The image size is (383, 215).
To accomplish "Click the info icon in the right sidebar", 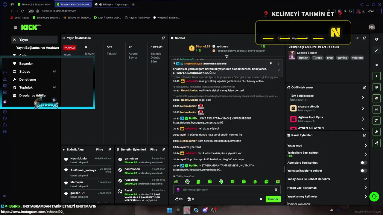I will 376,39.
